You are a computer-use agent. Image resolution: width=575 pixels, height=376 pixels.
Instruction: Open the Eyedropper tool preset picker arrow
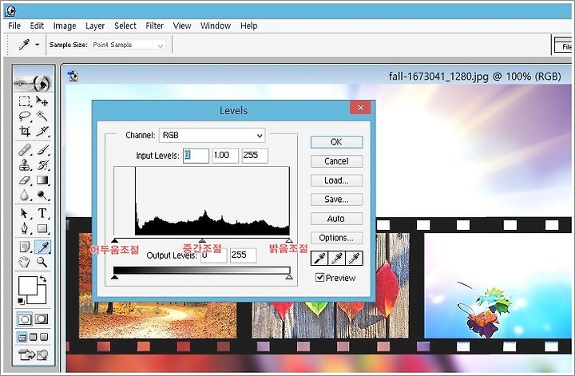pyautogui.click(x=37, y=45)
